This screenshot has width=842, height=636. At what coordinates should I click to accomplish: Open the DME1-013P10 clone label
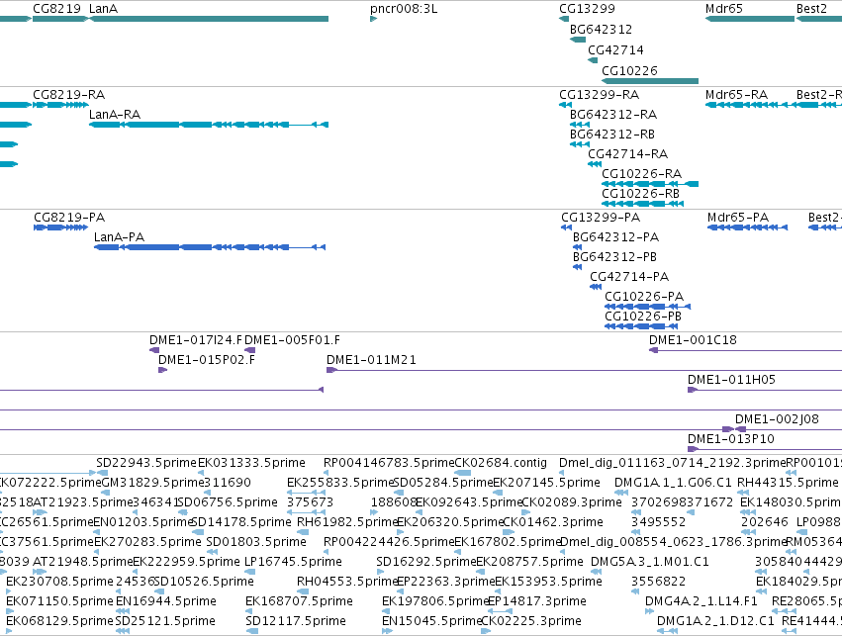click(731, 439)
